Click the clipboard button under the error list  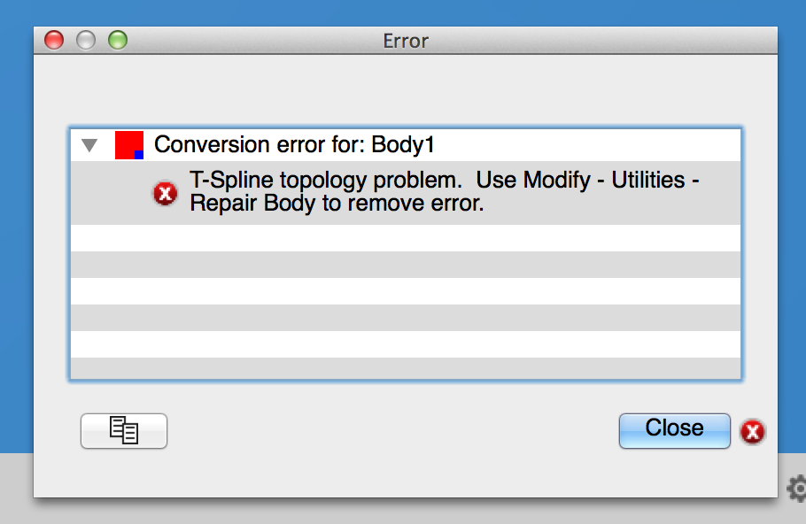[123, 430]
